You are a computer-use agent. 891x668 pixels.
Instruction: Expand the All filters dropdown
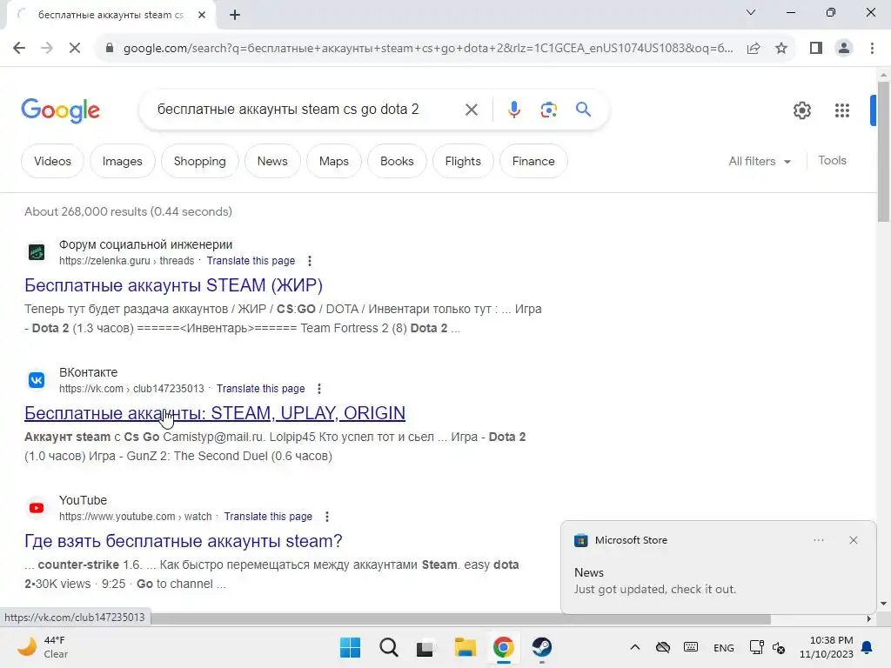760,161
